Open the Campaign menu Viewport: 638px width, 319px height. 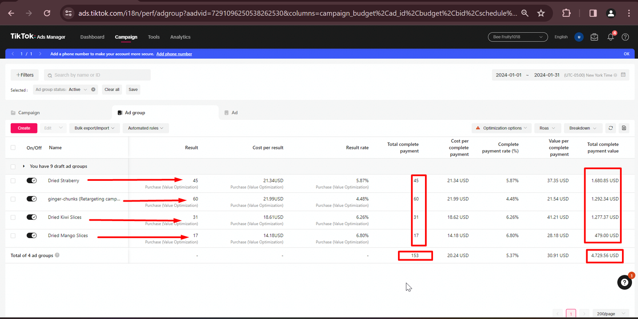[126, 37]
